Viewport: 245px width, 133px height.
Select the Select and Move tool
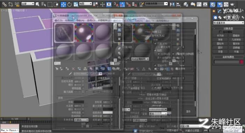point(64,5)
